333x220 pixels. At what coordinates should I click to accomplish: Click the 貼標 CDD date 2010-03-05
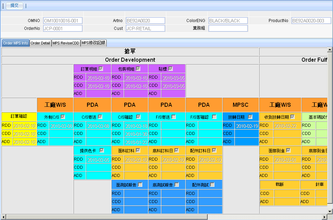click(x=173, y=86)
